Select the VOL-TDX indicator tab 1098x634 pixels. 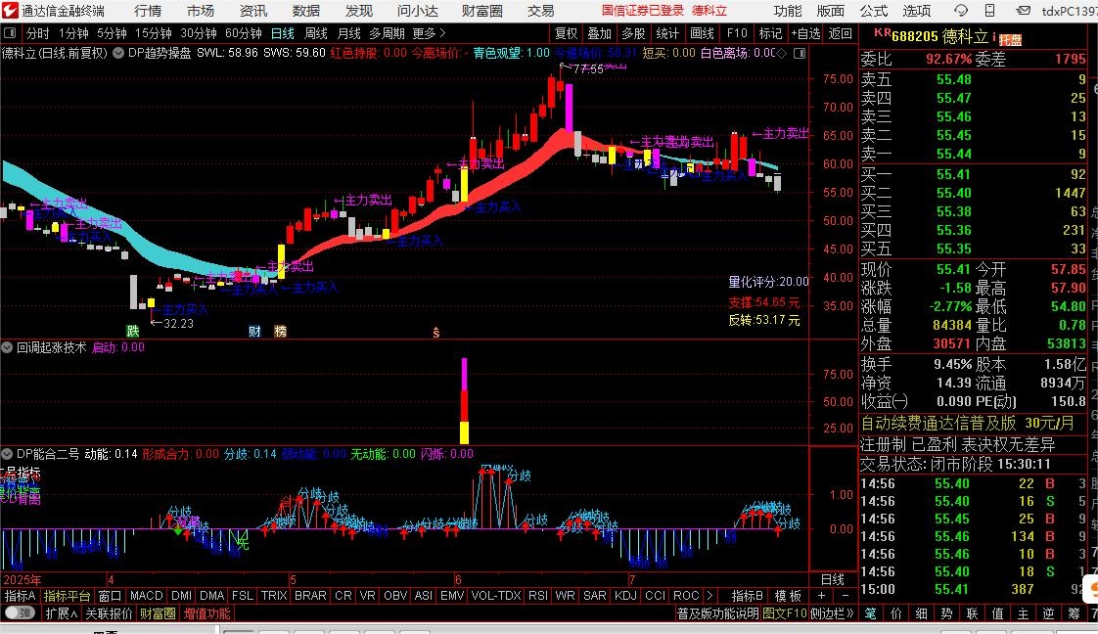(496, 596)
